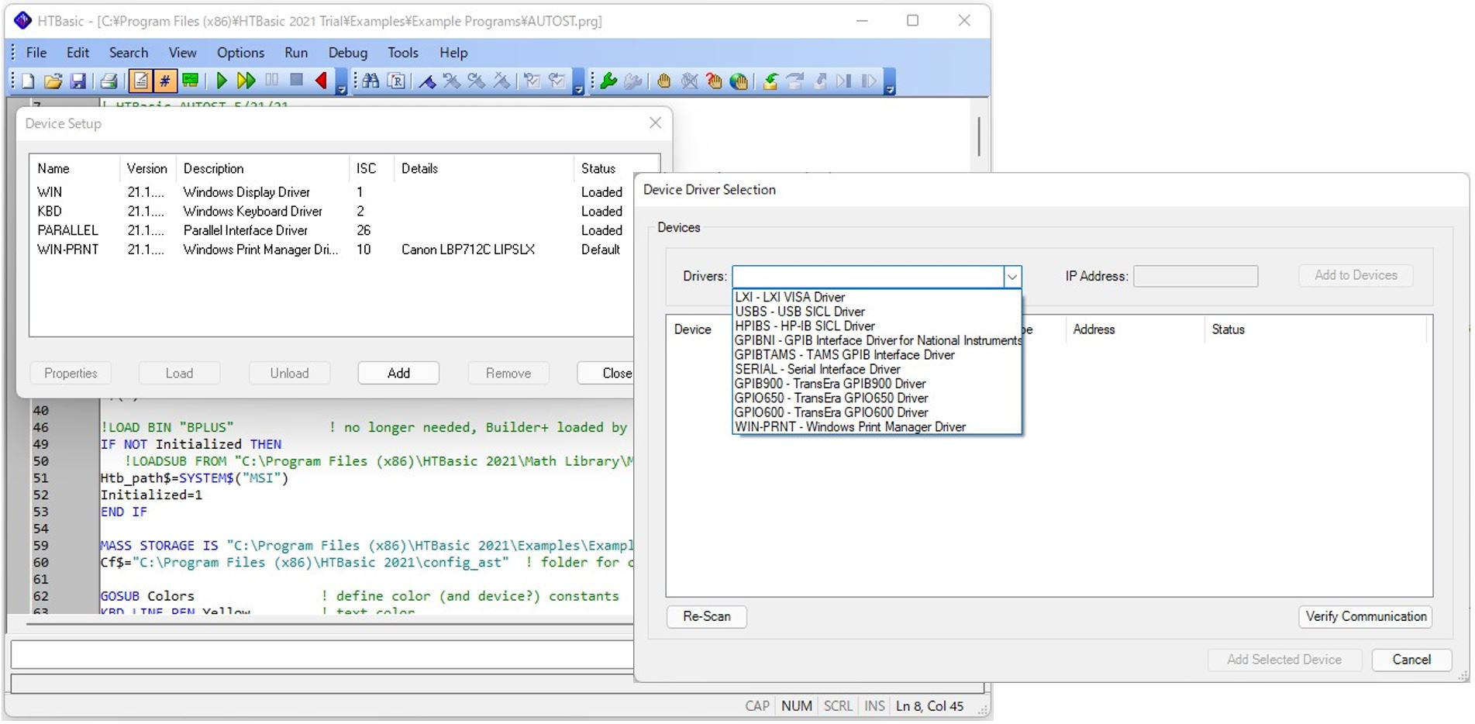
Task: Click the Re-Scan button
Action: pos(707,616)
